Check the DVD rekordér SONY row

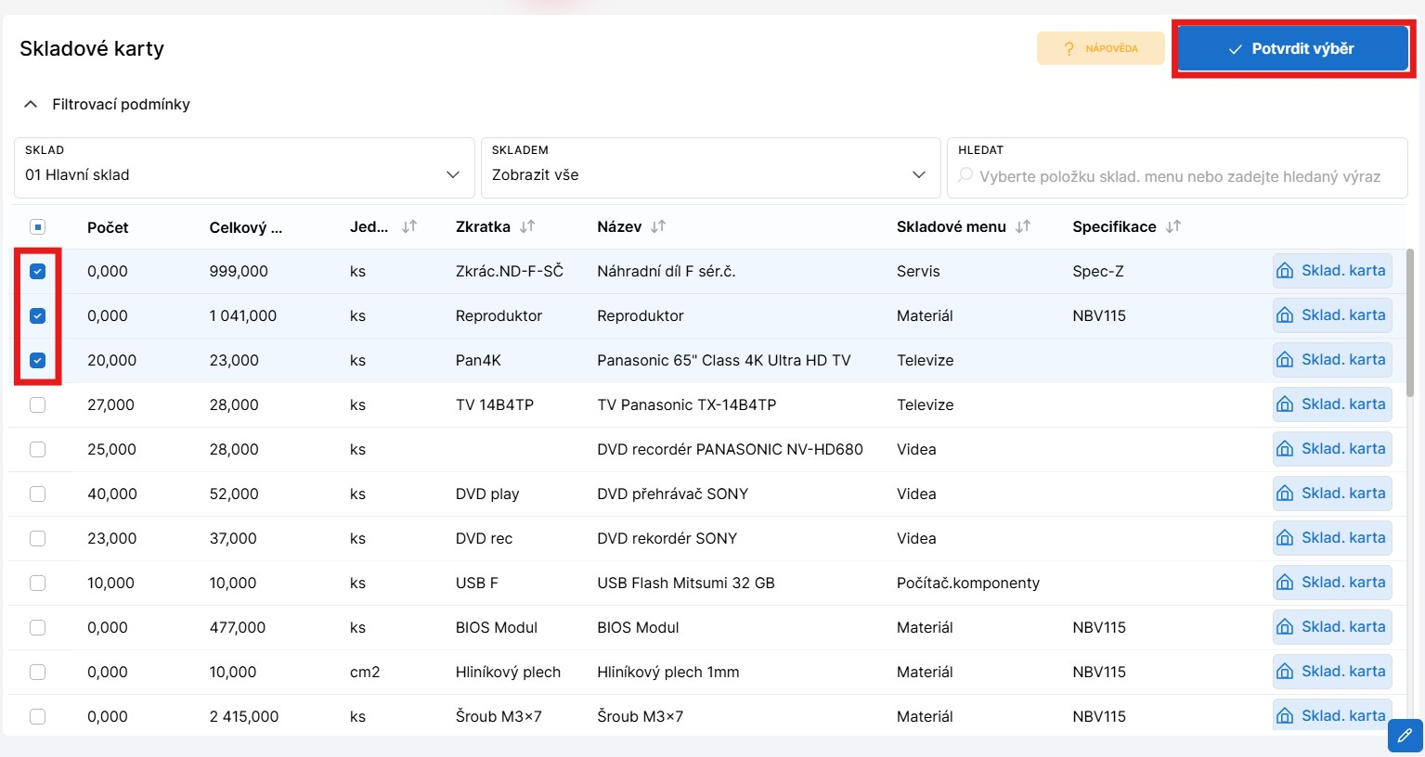click(38, 539)
